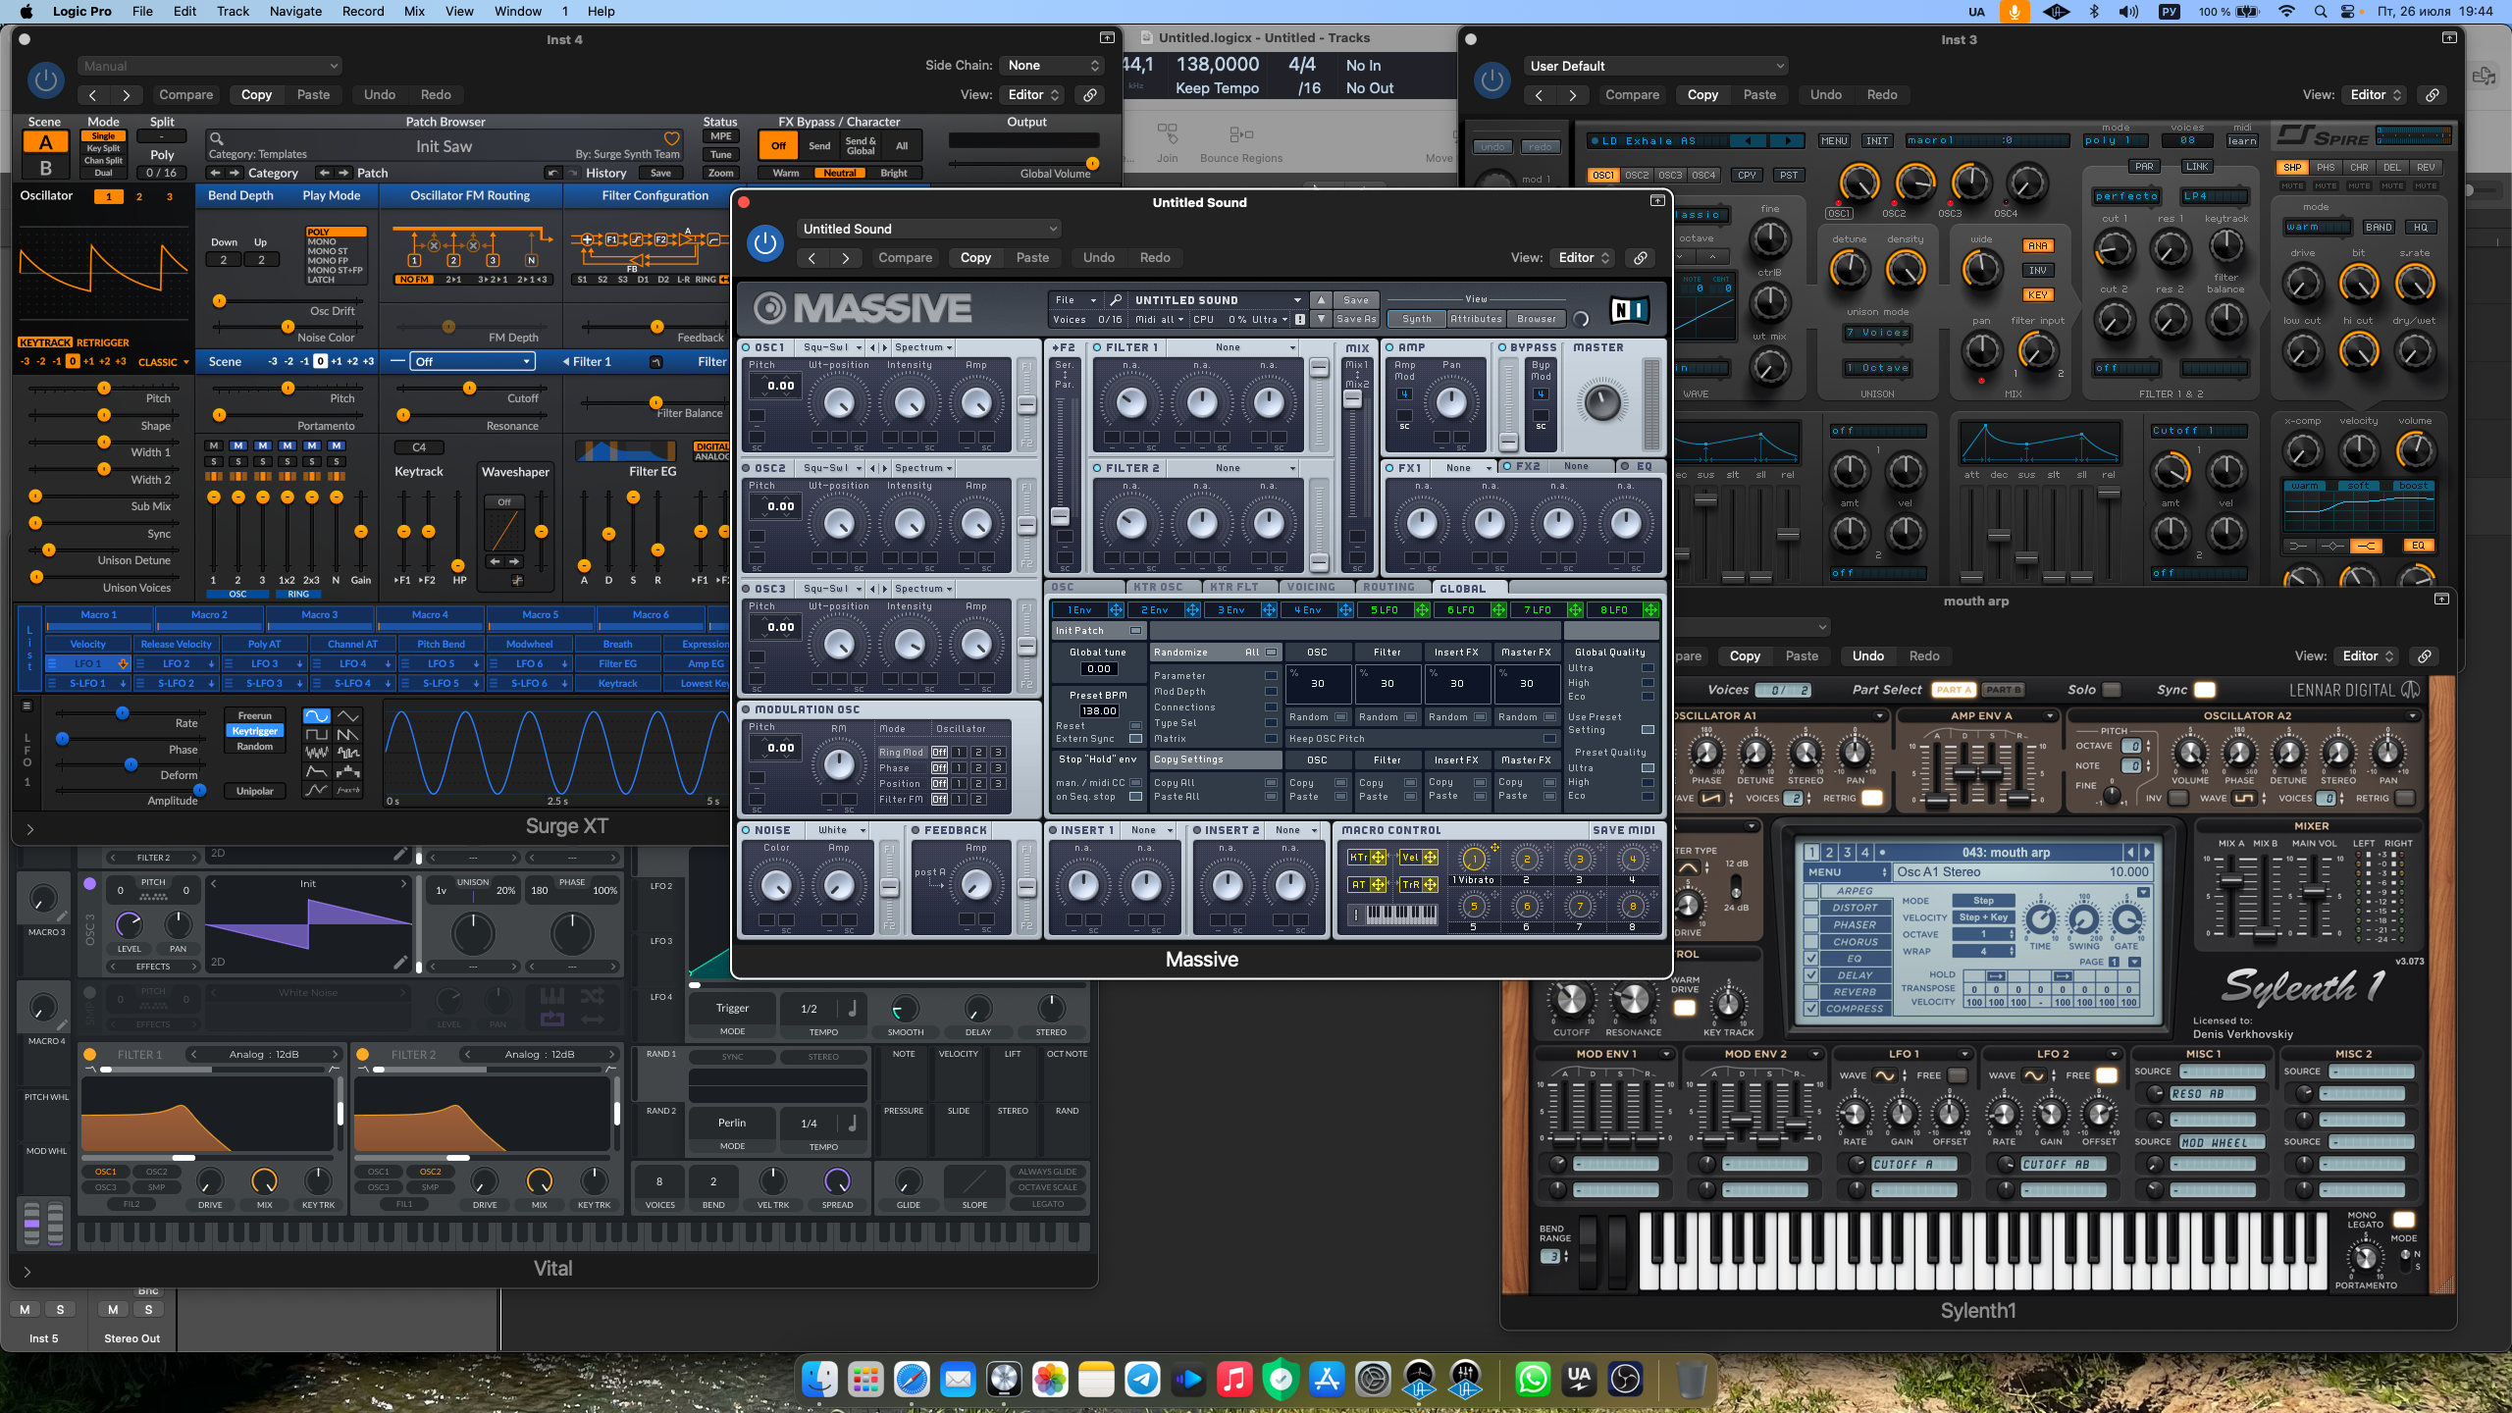Open Safari from the Dock
2512x1413 pixels.
[911, 1380]
